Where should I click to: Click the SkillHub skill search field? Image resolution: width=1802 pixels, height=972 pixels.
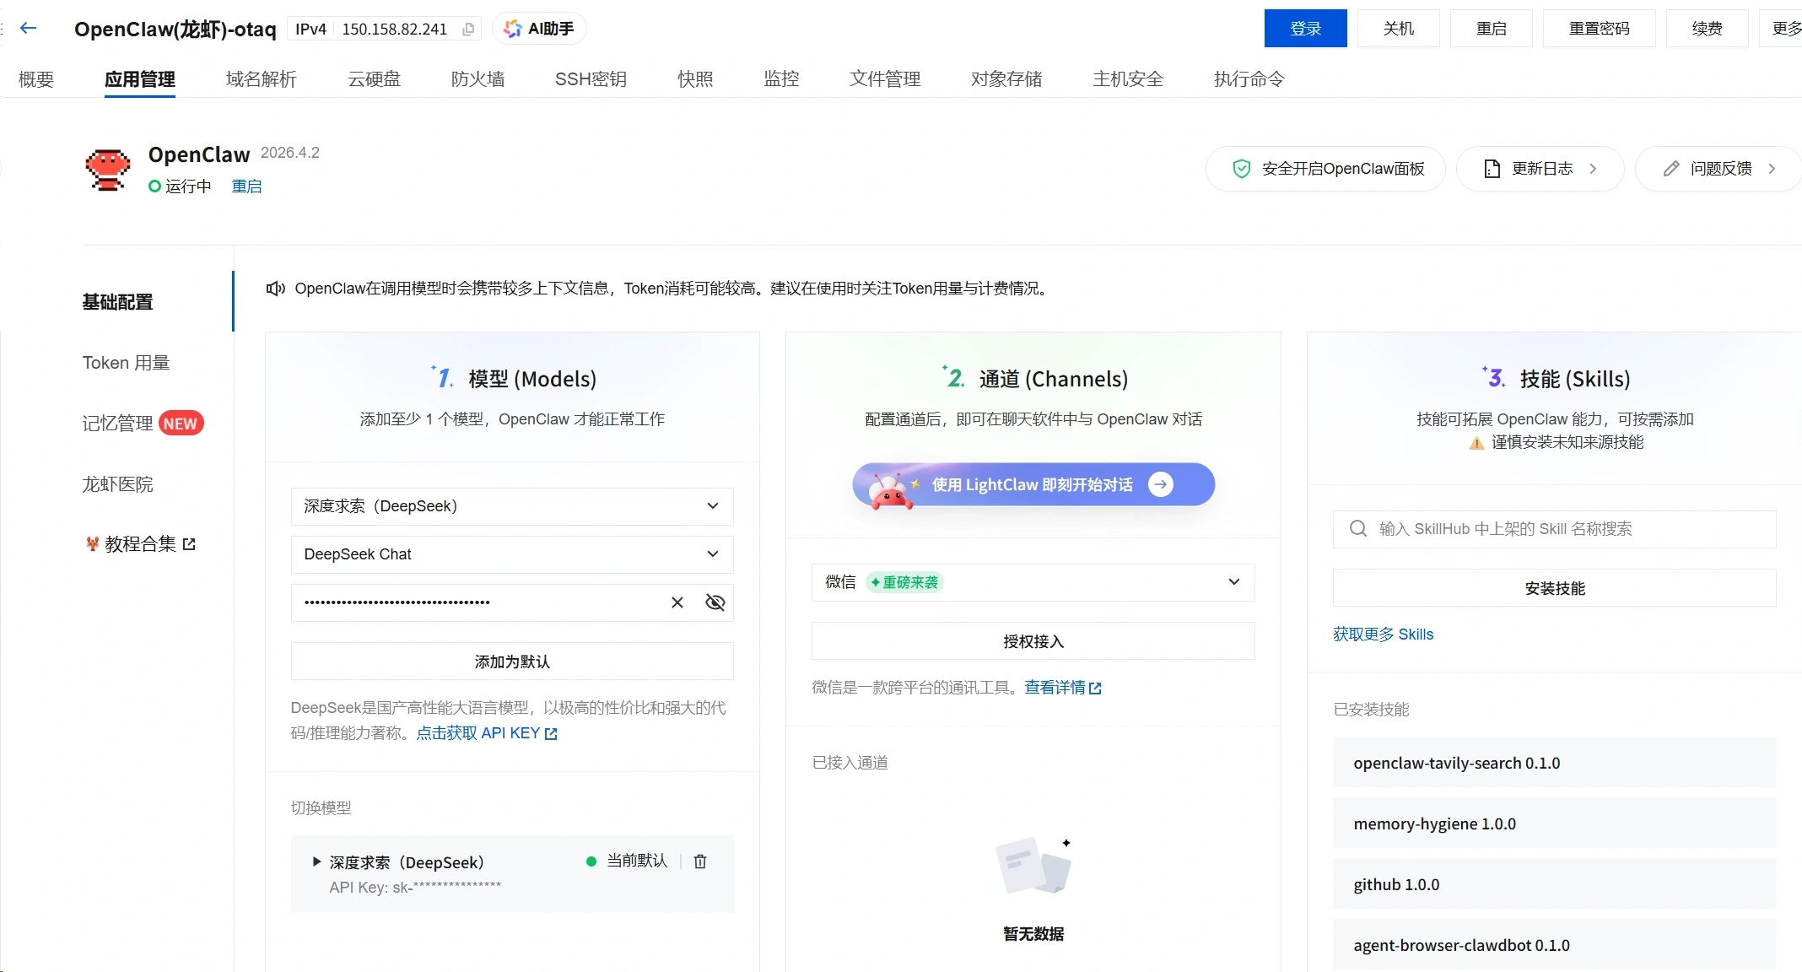[x=1555, y=529]
